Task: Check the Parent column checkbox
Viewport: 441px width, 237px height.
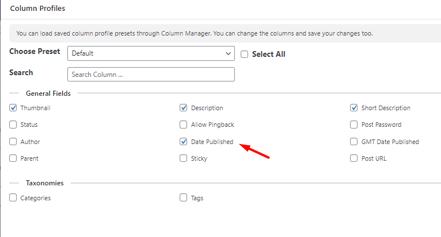Action: point(13,158)
